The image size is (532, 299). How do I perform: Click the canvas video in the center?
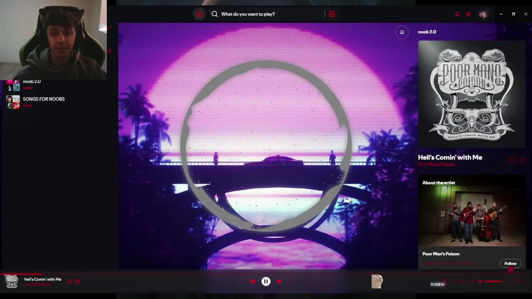click(x=268, y=146)
